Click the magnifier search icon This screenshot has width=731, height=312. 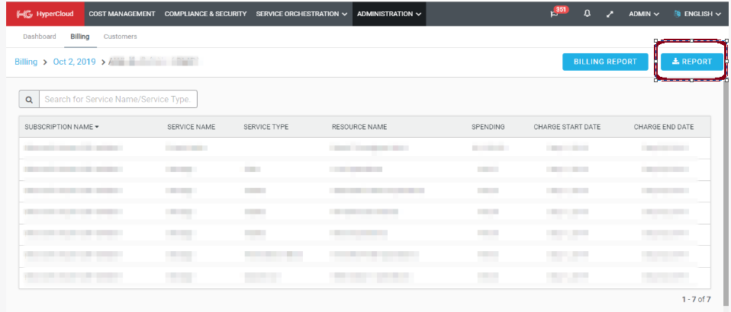point(29,99)
